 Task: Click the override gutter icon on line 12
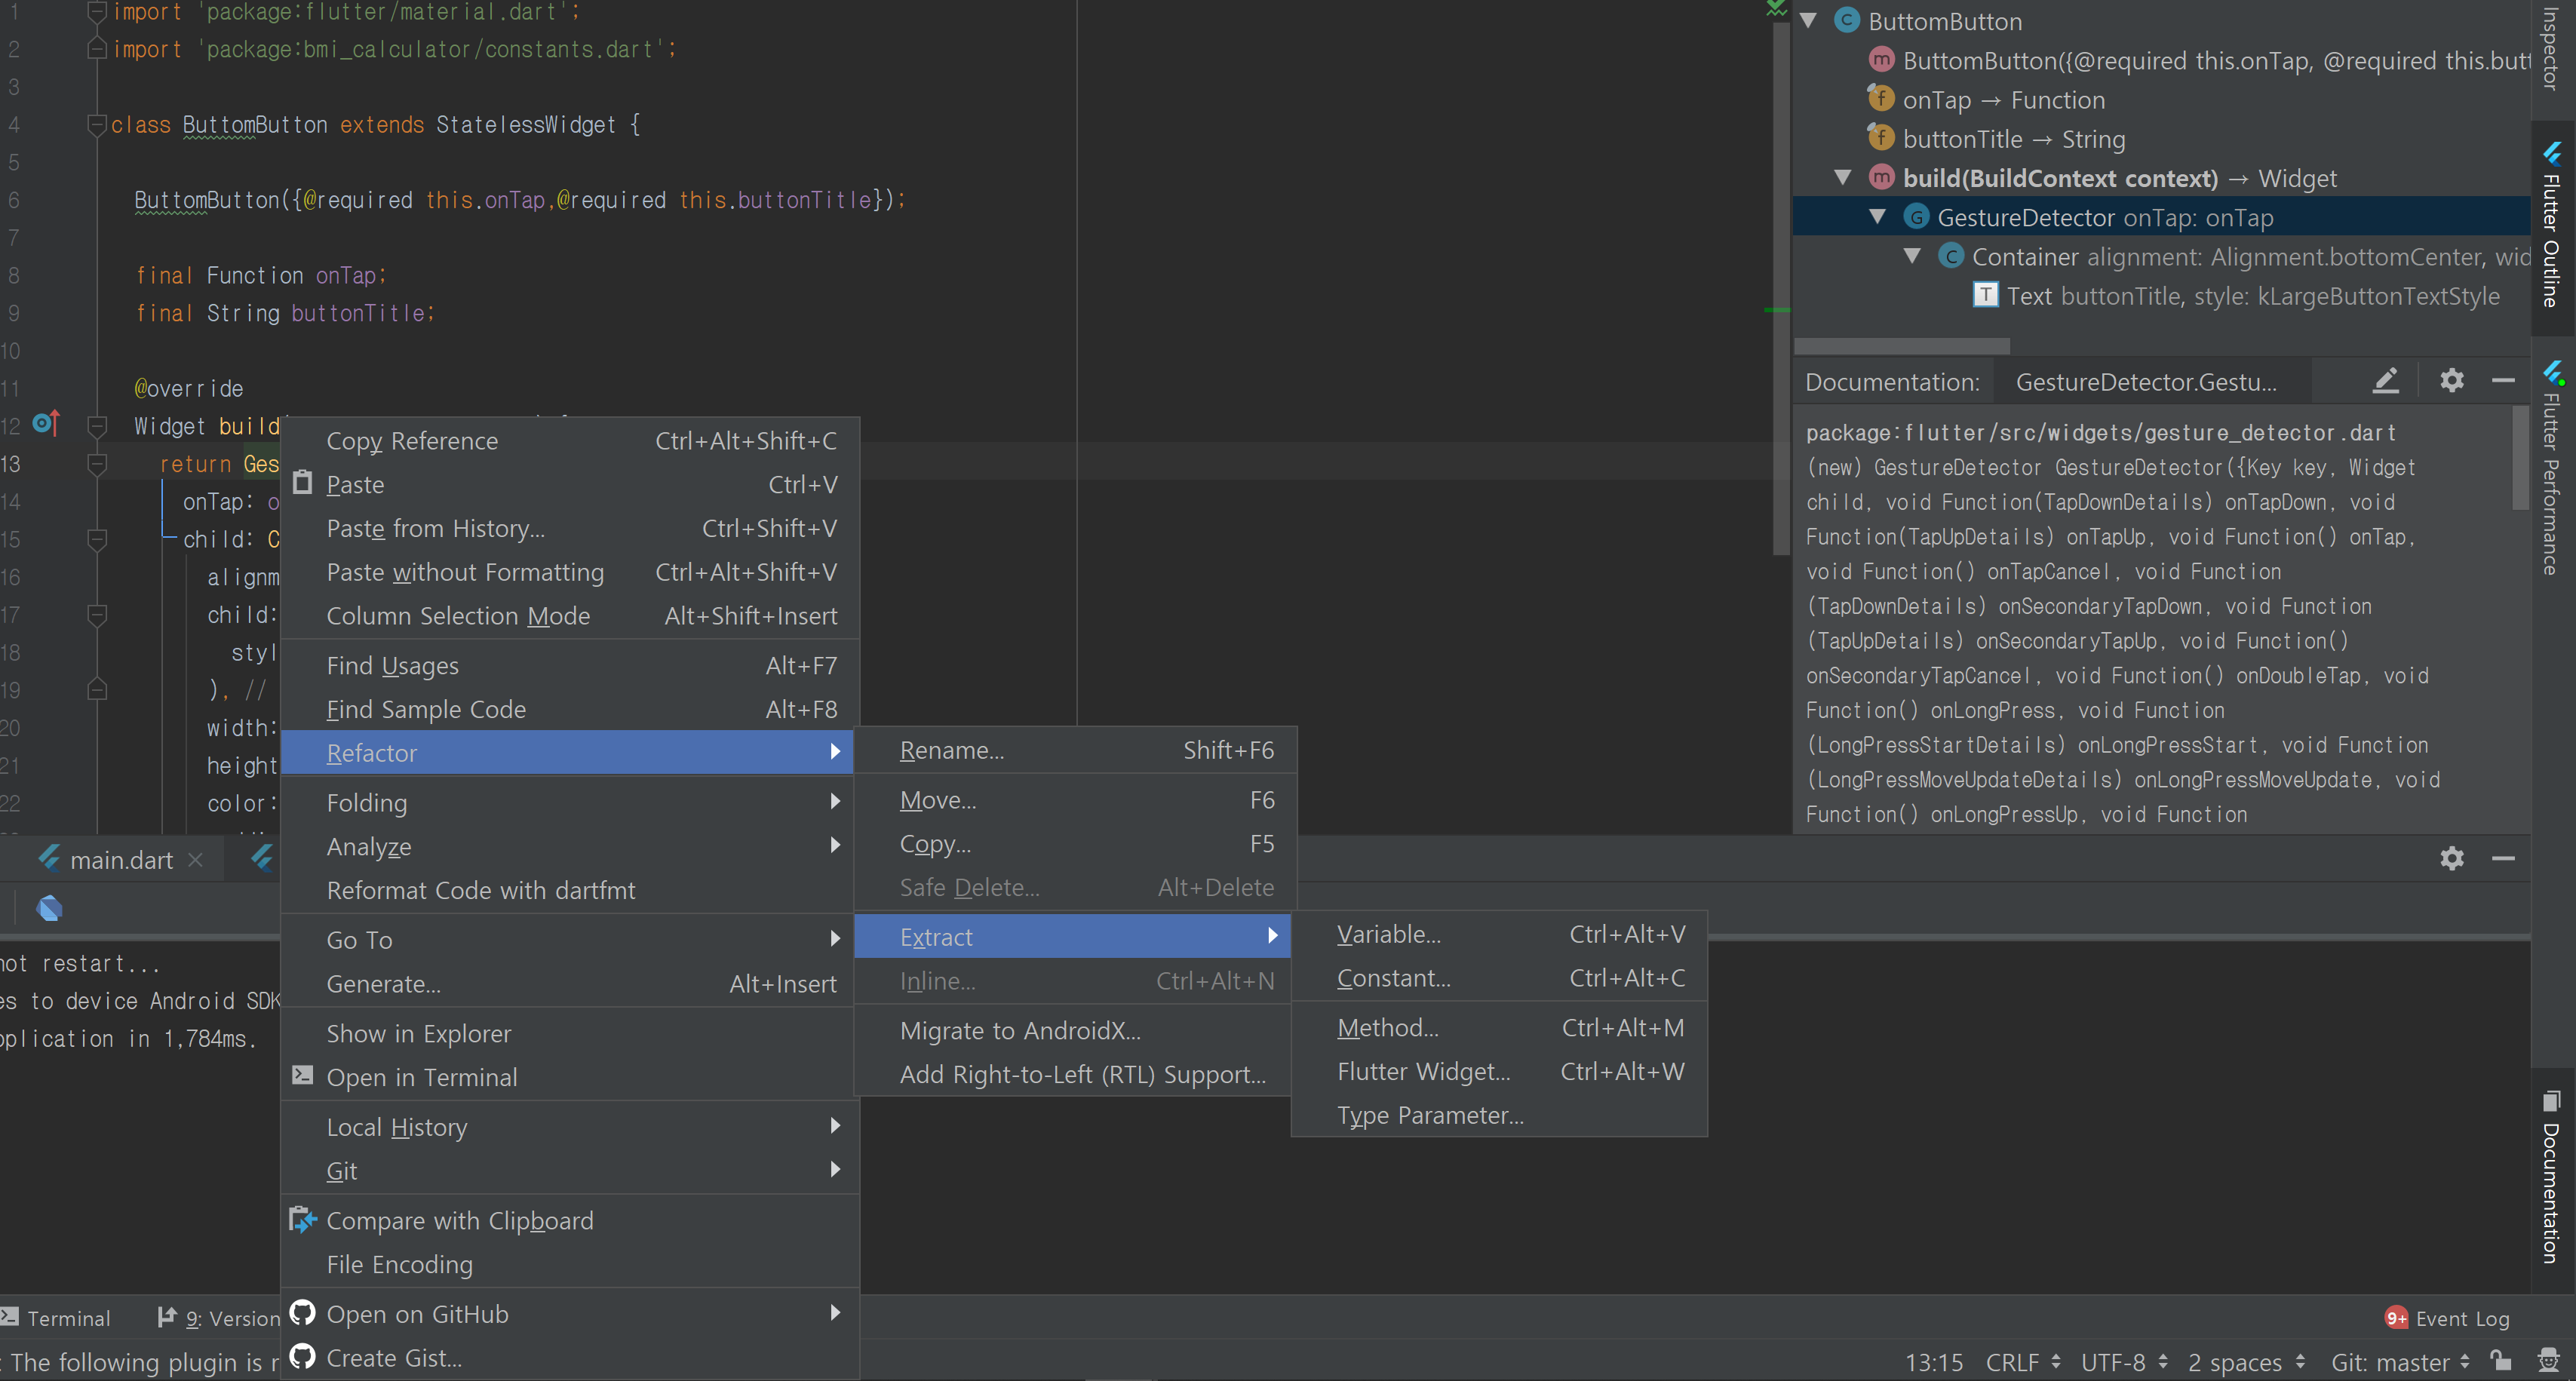click(45, 424)
